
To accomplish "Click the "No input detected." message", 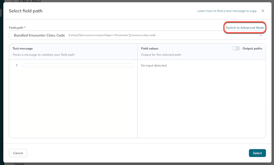I will click(154, 65).
